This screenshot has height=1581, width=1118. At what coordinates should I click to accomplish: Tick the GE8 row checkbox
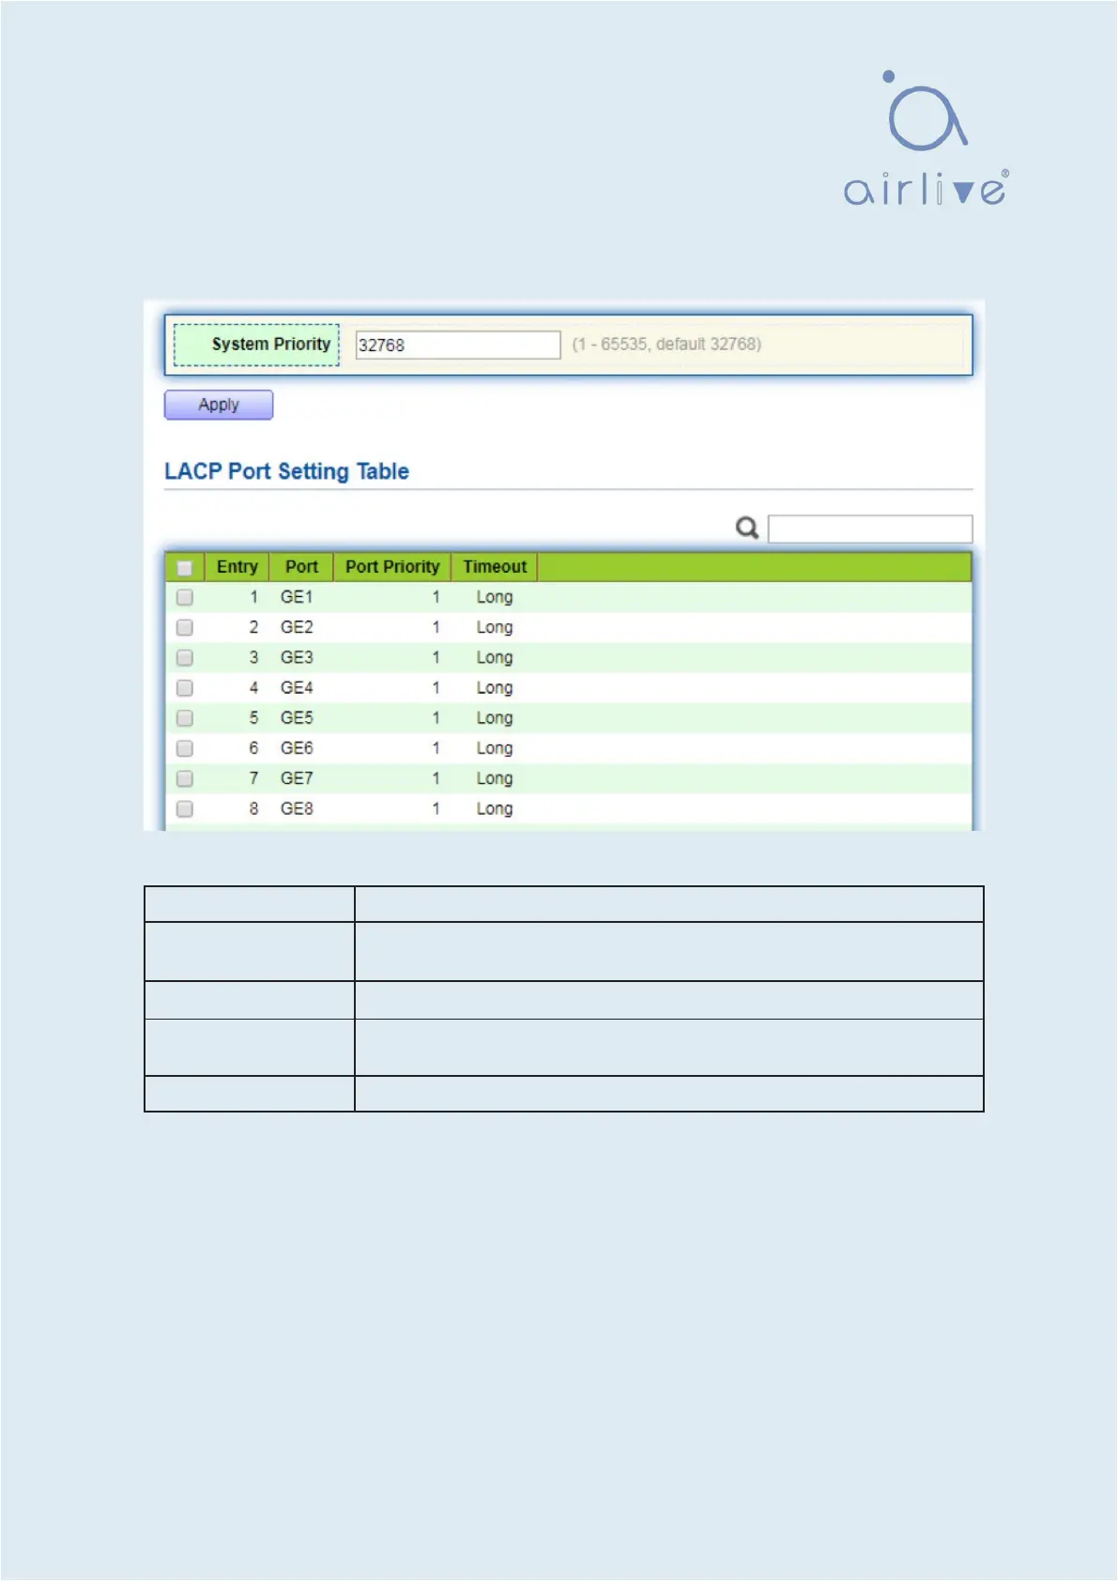(x=185, y=808)
